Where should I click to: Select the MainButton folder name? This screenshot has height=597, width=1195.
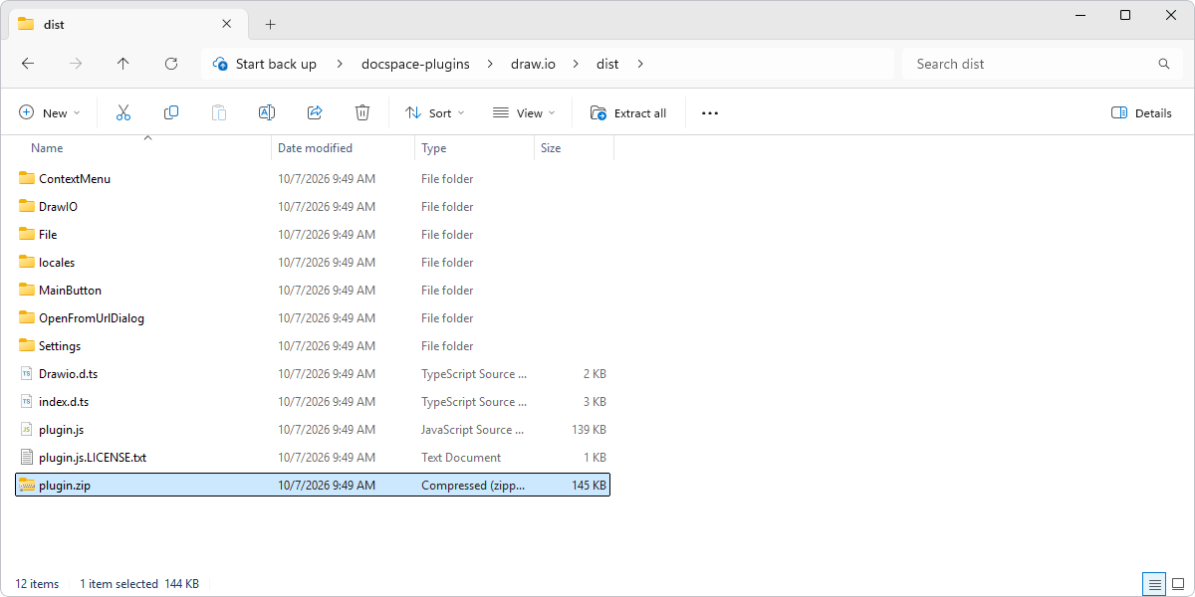point(70,291)
